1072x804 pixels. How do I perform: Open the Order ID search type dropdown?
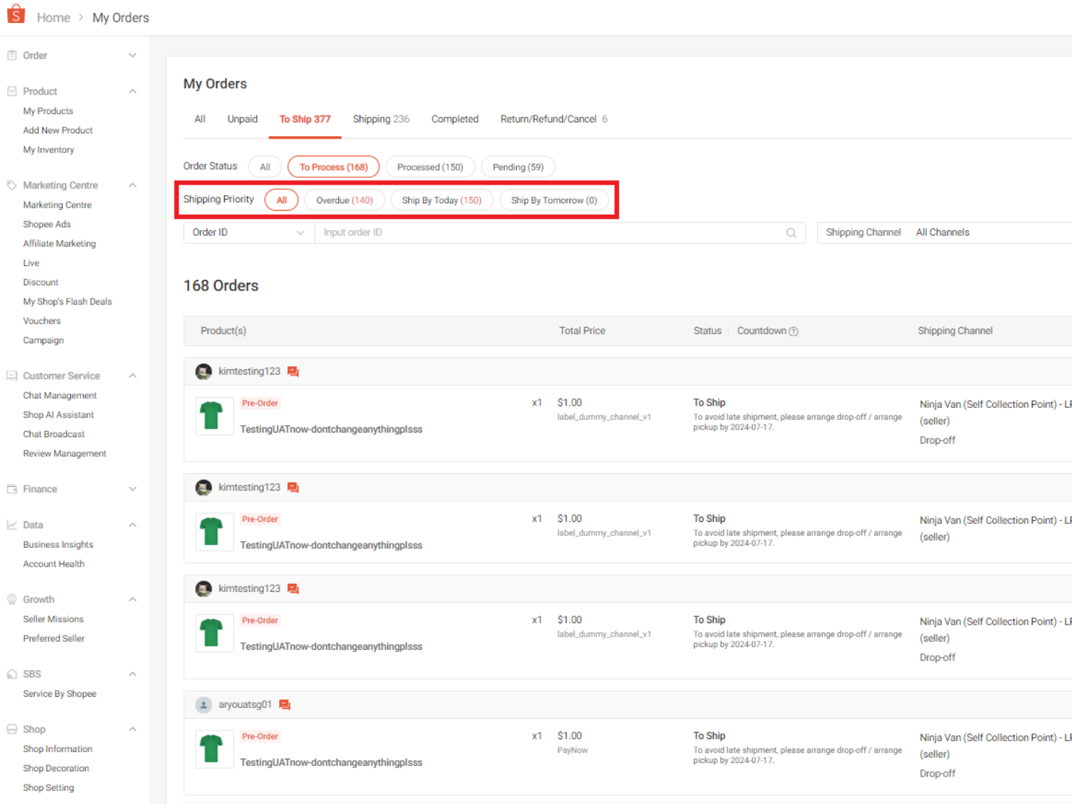tap(248, 233)
